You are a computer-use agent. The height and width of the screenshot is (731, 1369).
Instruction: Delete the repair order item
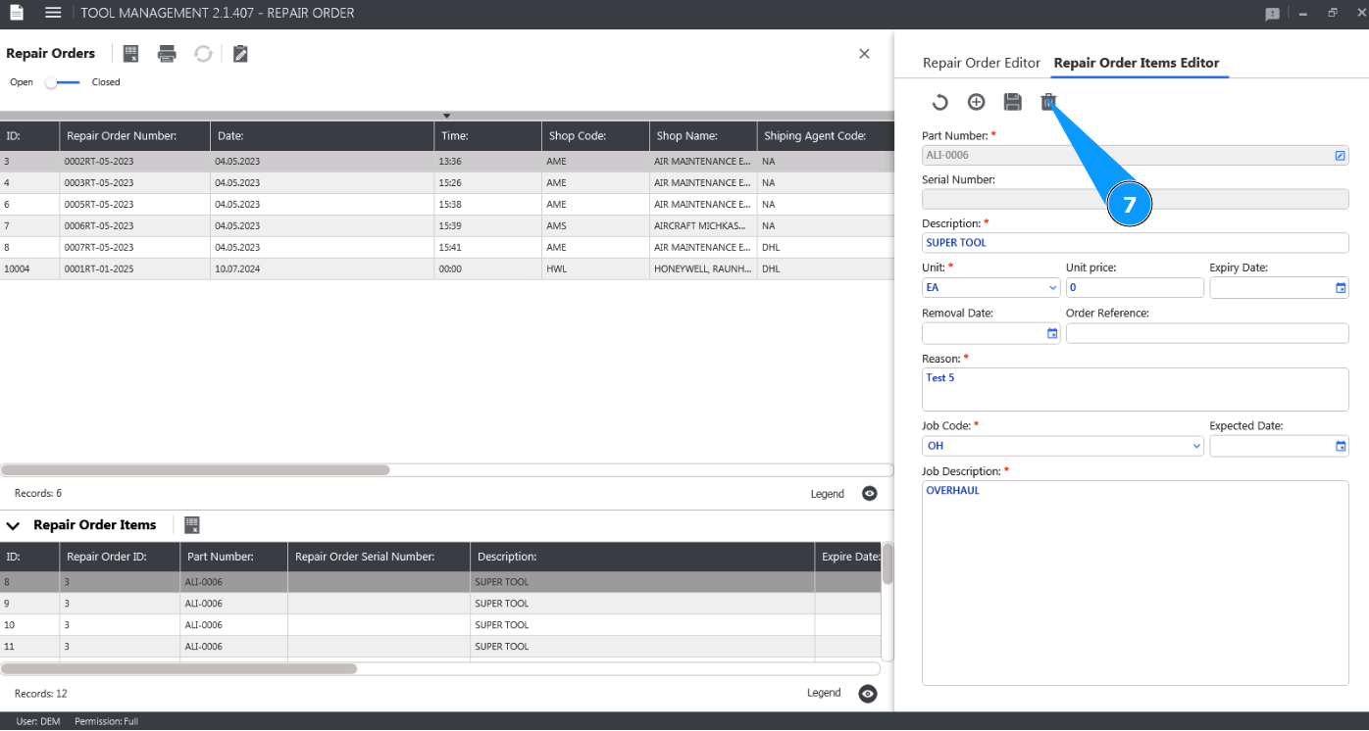[x=1048, y=102]
